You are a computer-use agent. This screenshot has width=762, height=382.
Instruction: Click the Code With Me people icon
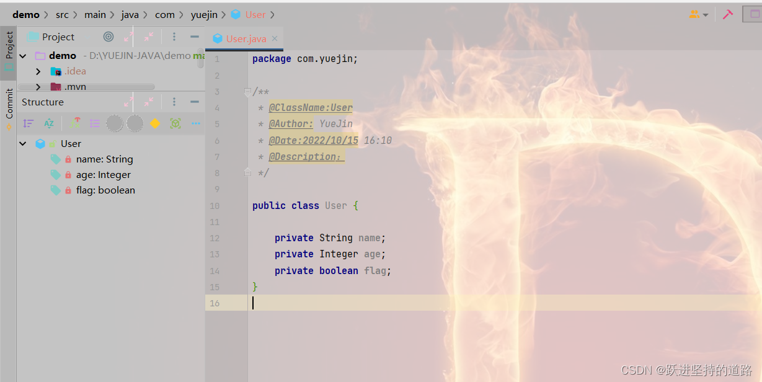pos(694,14)
